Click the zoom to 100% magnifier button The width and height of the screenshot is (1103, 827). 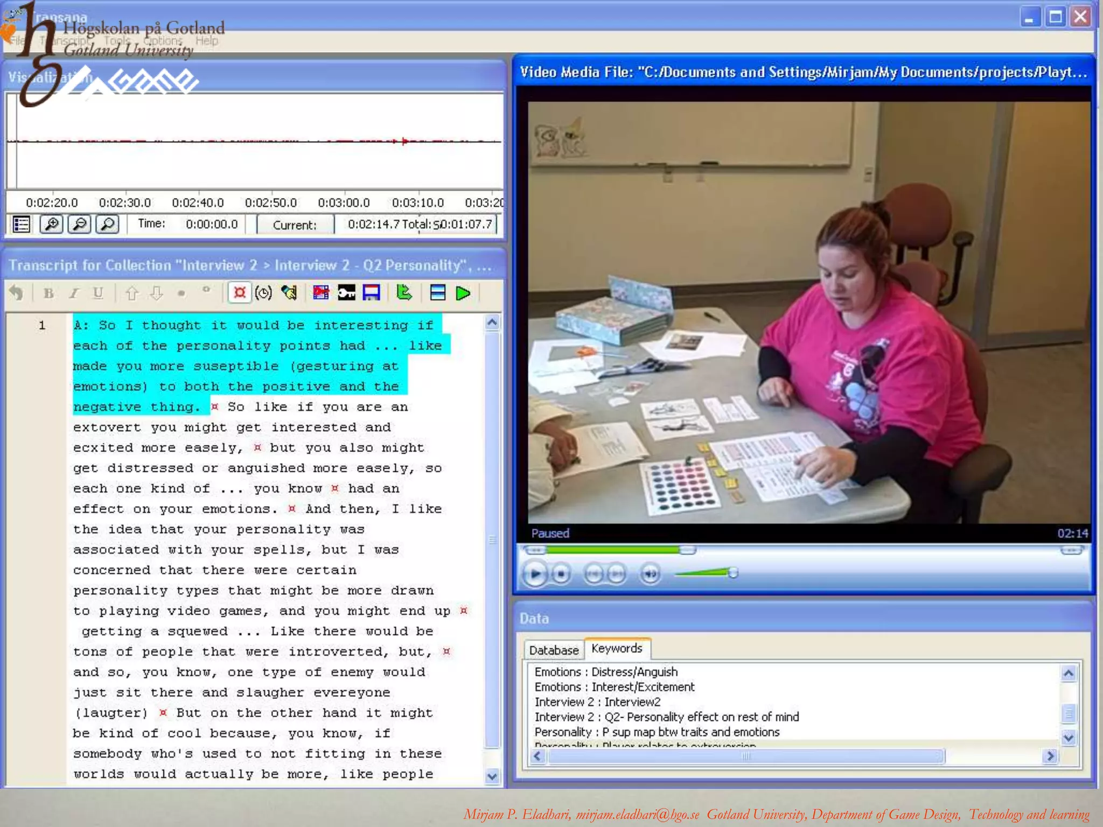[x=107, y=224]
